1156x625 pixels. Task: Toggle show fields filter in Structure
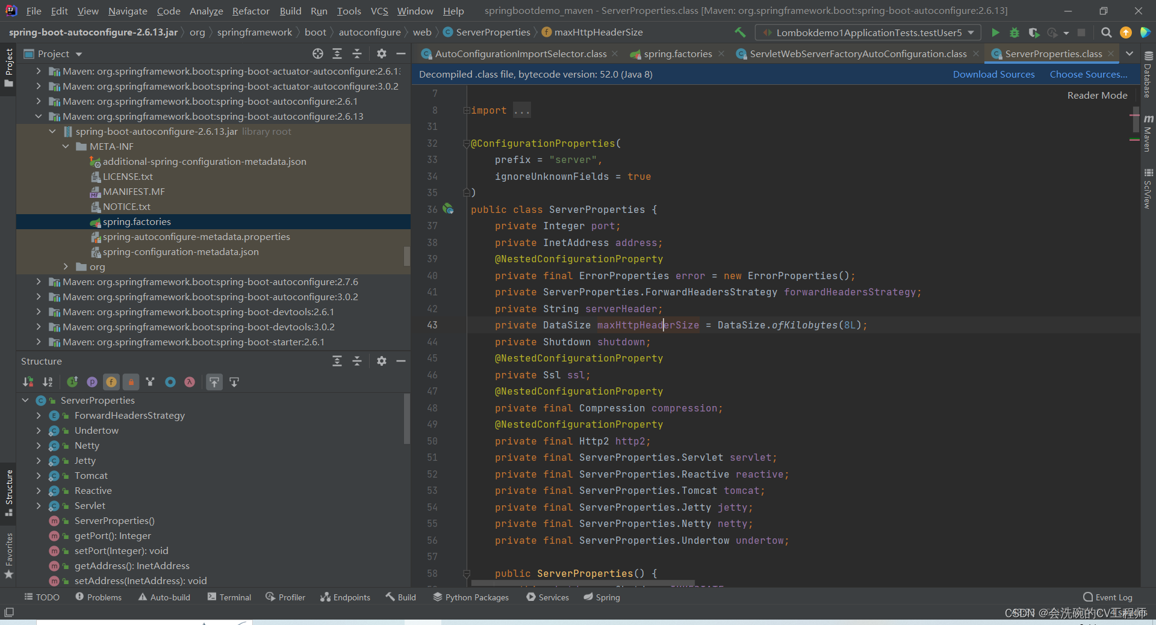[x=111, y=382]
